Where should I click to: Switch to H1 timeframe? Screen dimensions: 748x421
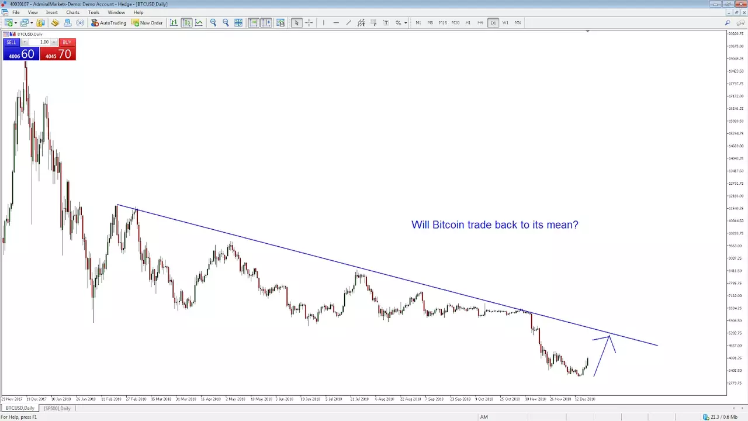468,23
